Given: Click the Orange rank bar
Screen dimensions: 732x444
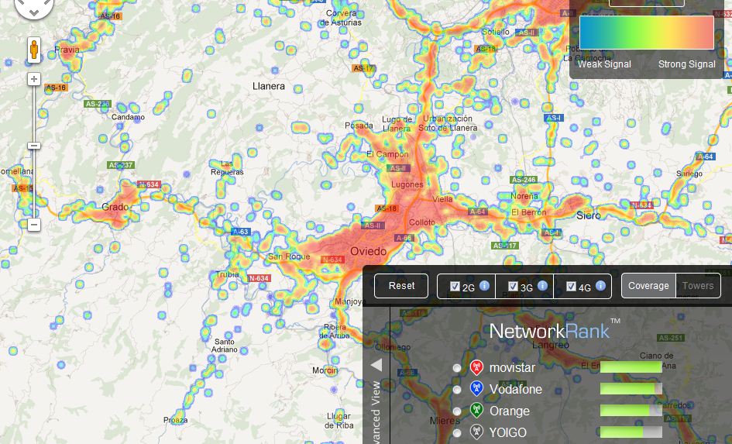Looking at the screenshot, I should [x=631, y=411].
